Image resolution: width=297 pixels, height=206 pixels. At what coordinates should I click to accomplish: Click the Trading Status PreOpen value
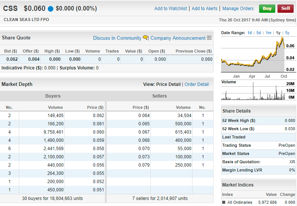(x=287, y=145)
